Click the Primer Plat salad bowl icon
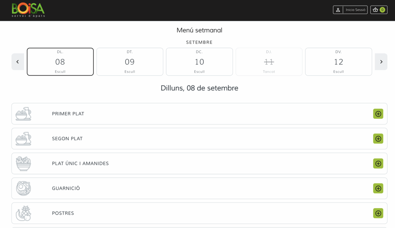 click(23, 114)
